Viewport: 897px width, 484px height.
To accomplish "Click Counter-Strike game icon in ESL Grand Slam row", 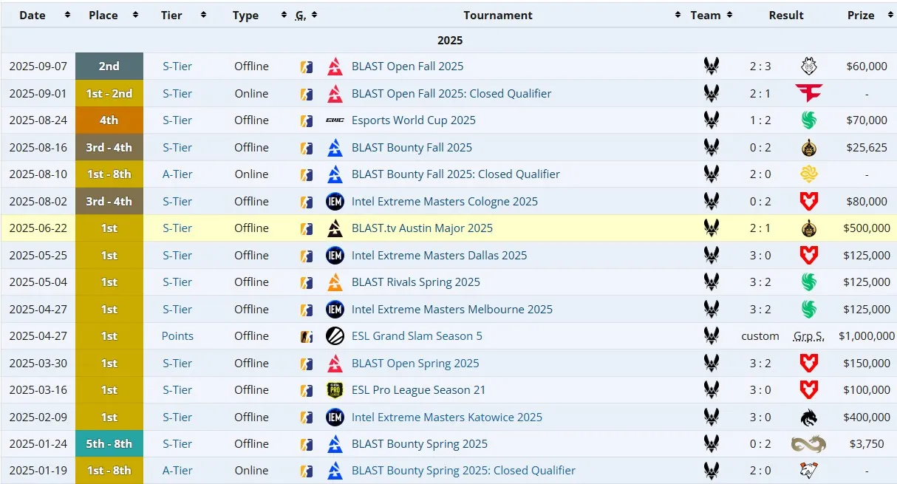I will (x=307, y=336).
